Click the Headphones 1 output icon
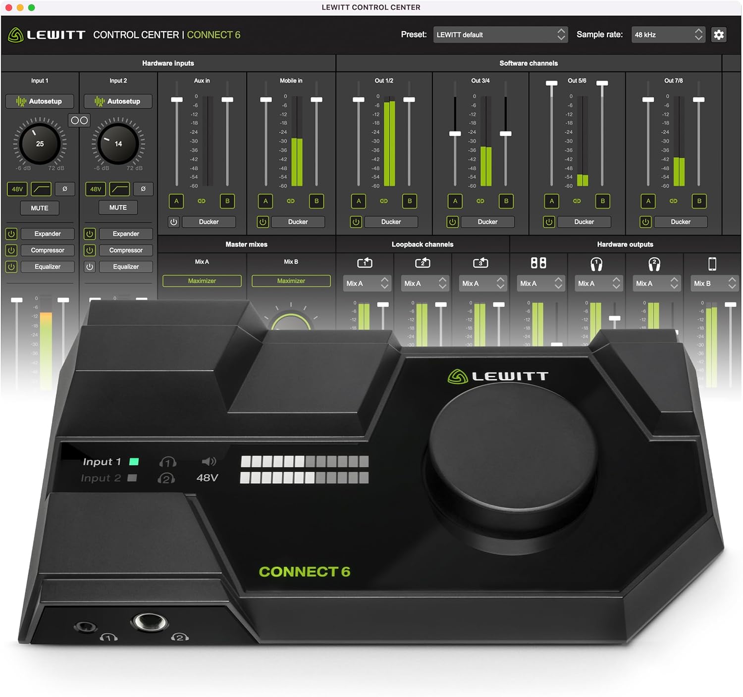743x697 pixels. pos(598,263)
